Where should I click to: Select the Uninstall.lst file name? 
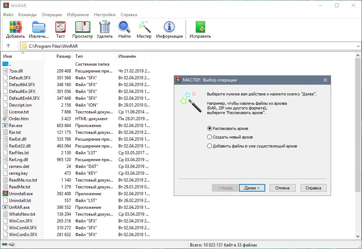point(20,201)
